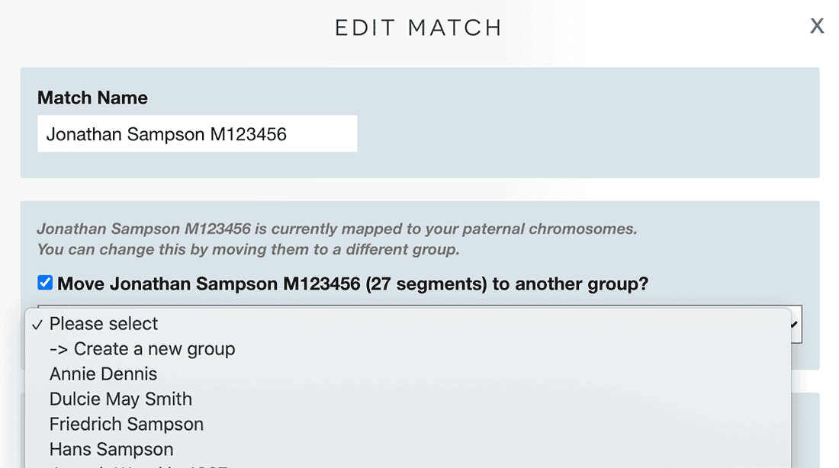Click the Match Name label

point(92,98)
